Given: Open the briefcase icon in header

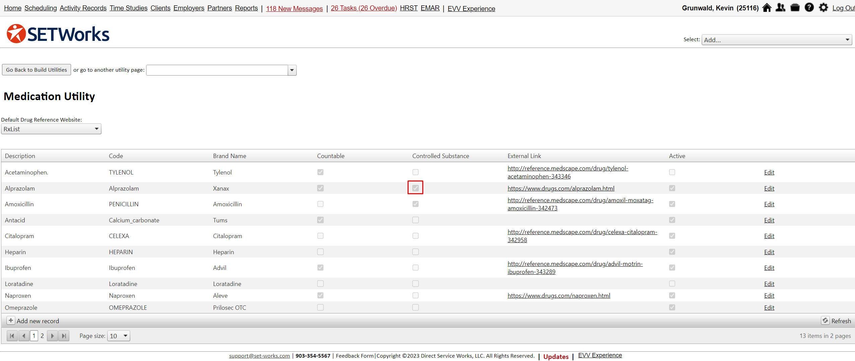Looking at the screenshot, I should [795, 7].
